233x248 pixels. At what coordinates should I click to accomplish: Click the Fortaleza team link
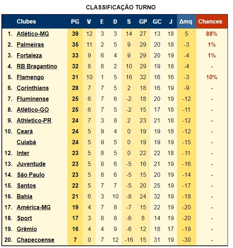tap(29, 56)
